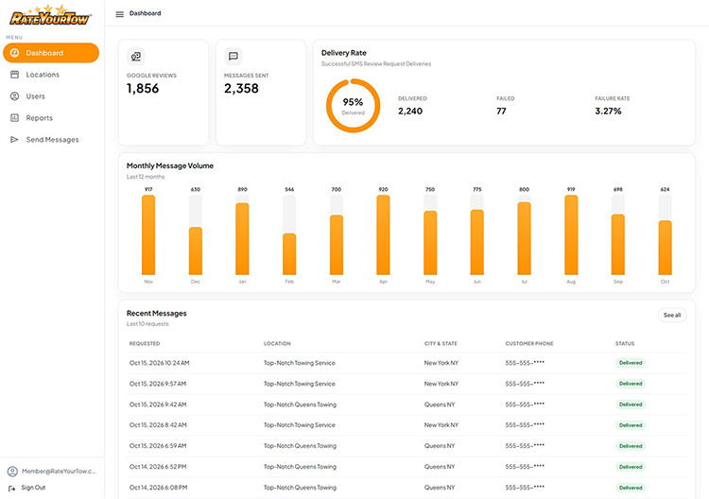709x499 pixels.
Task: Click the Send Messages arrow icon
Action: [14, 140]
